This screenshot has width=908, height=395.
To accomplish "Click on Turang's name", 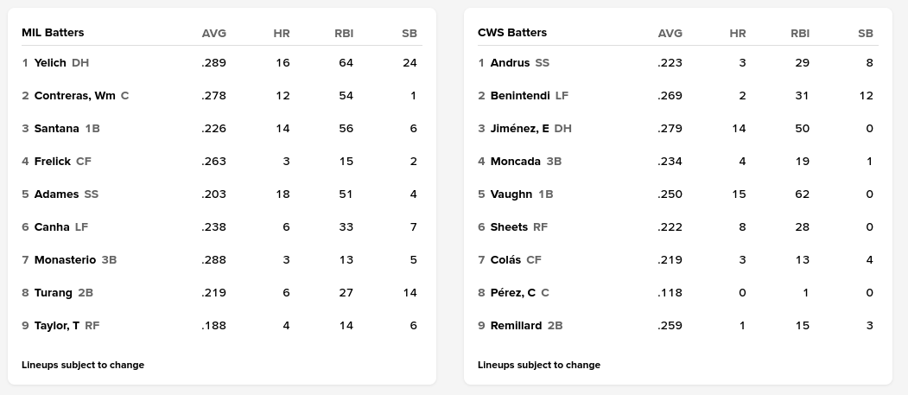I will [53, 293].
